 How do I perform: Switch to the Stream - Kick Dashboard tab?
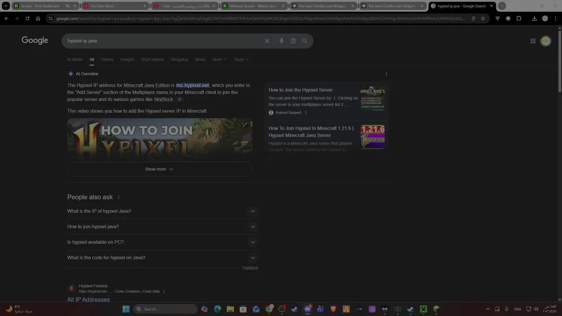tap(45, 6)
